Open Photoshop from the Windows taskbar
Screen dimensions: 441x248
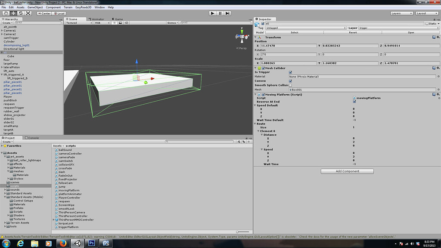tap(92, 244)
